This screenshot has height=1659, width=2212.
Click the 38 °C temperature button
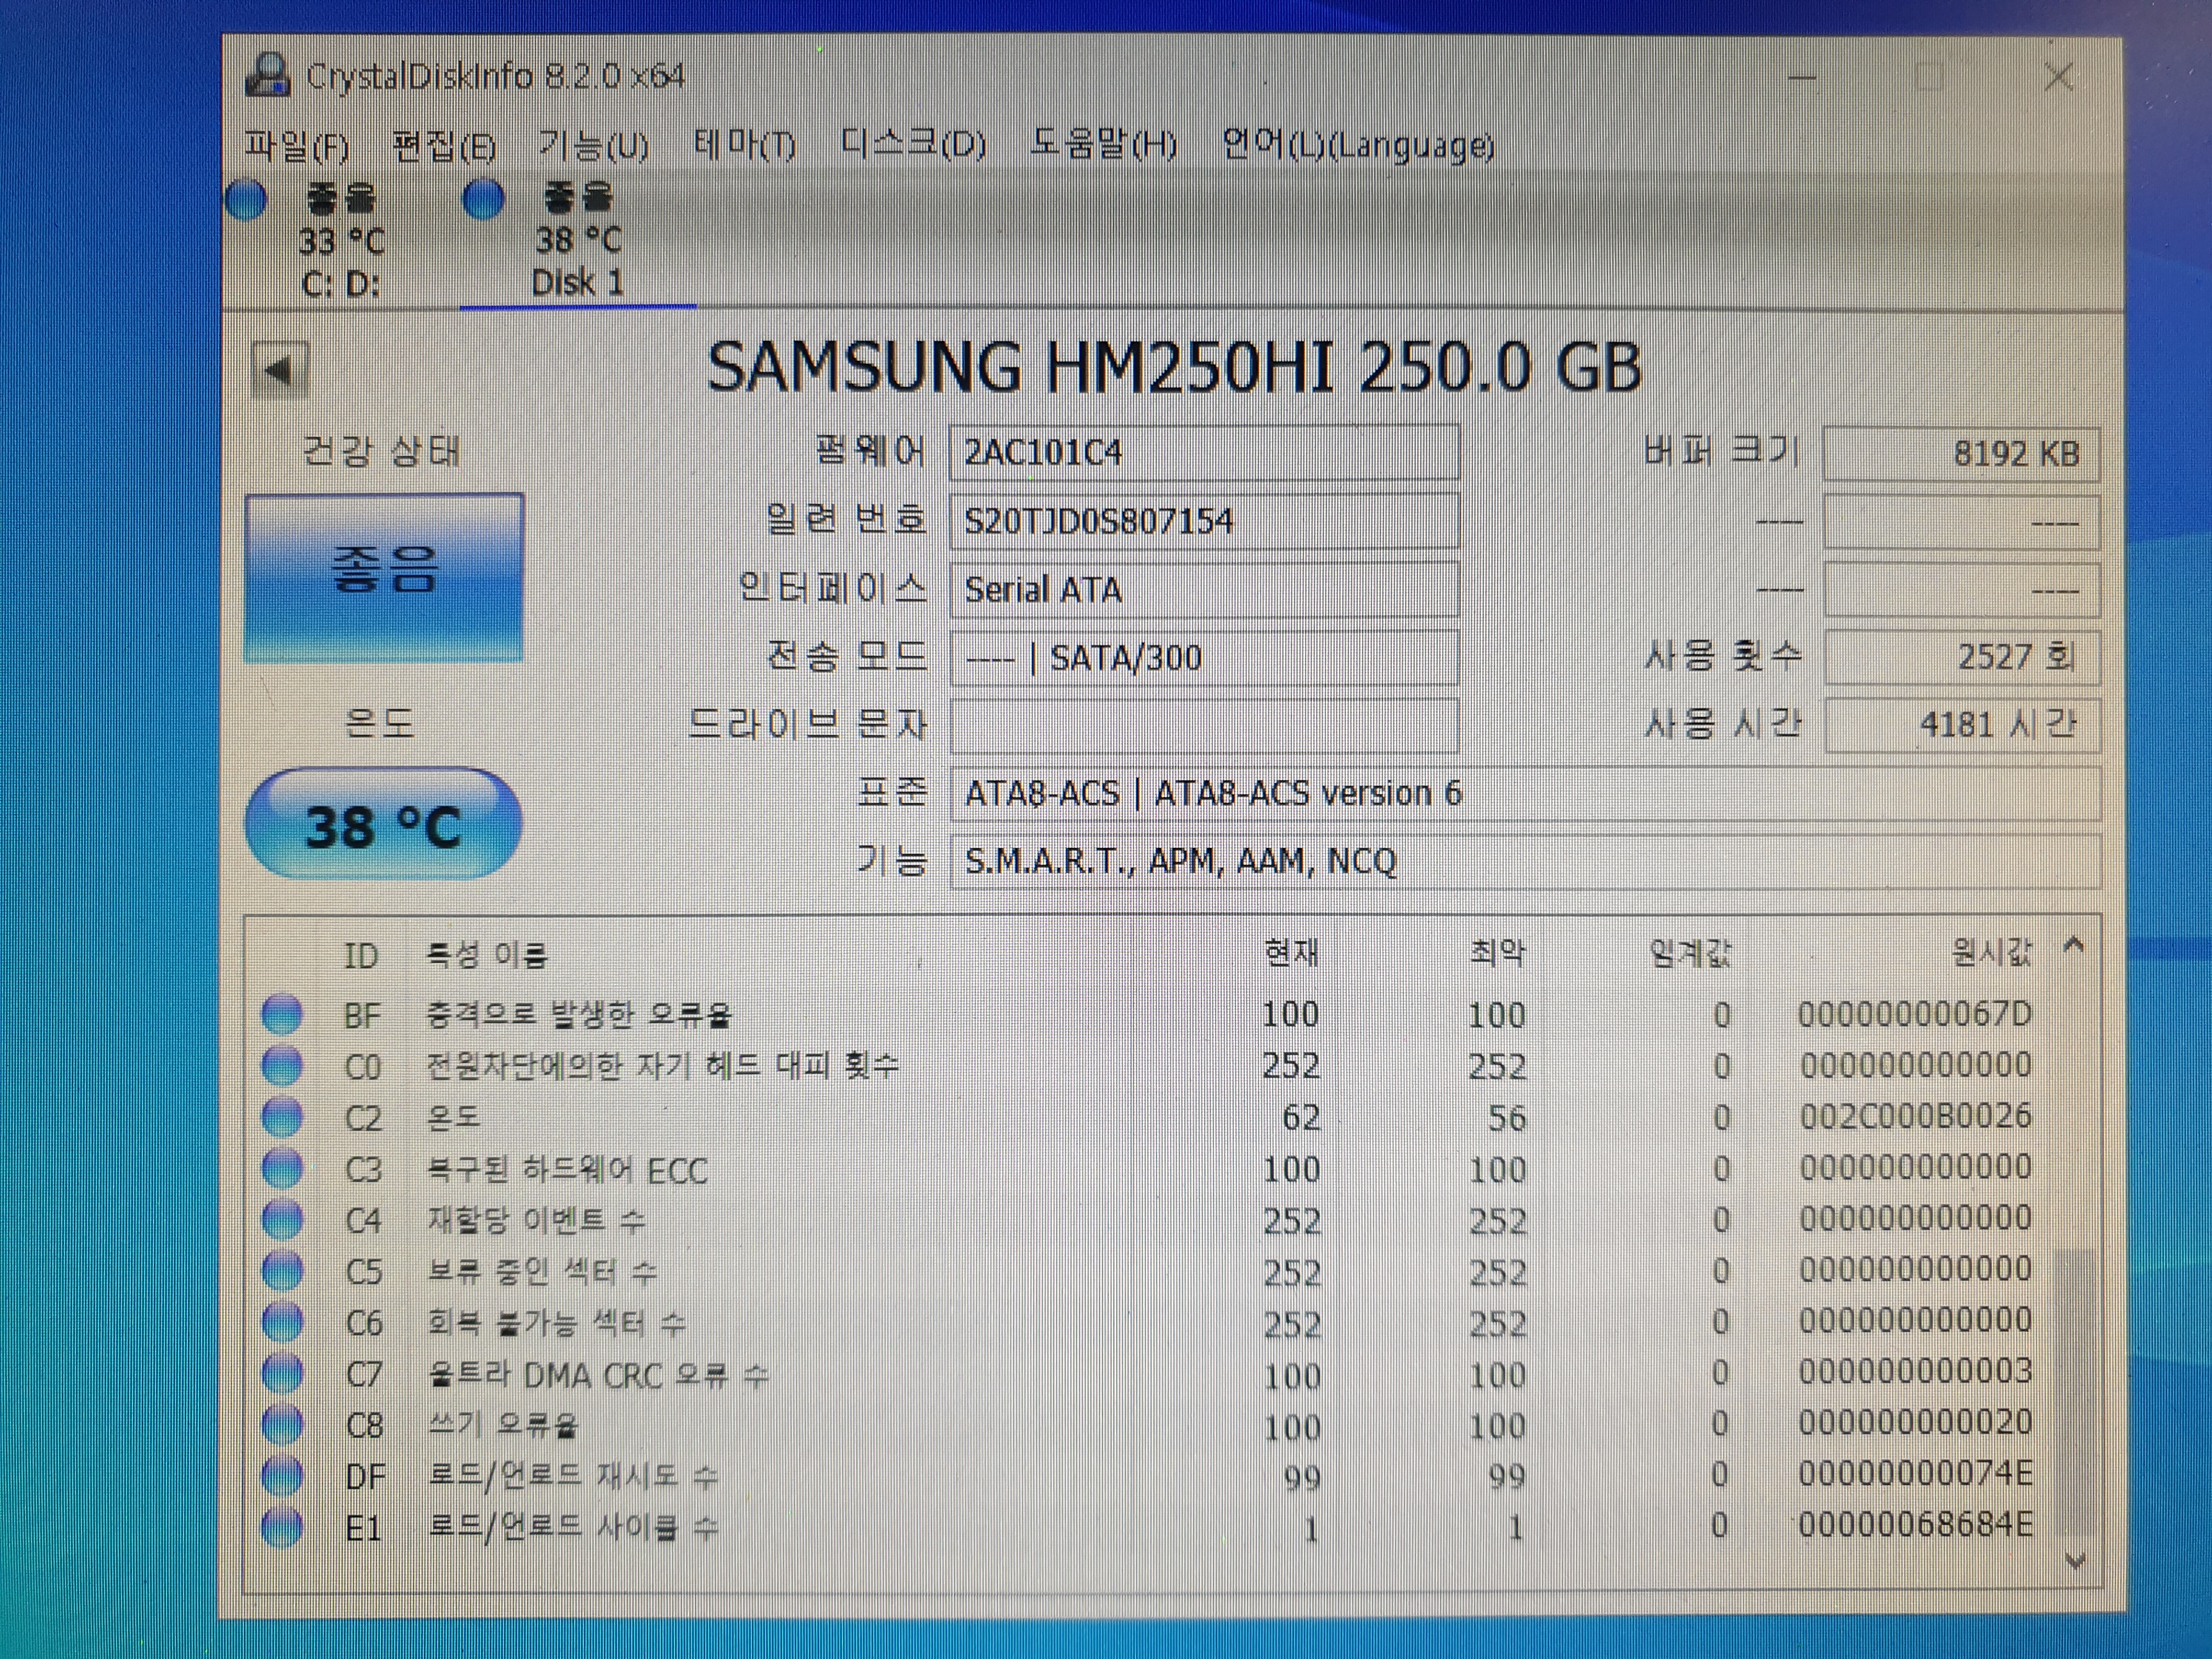[384, 825]
